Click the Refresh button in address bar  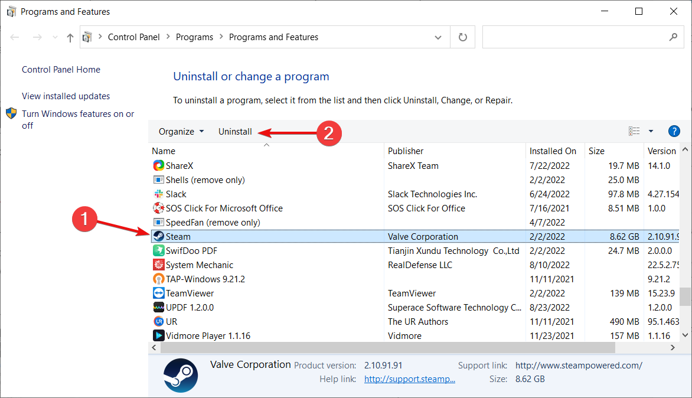point(462,37)
